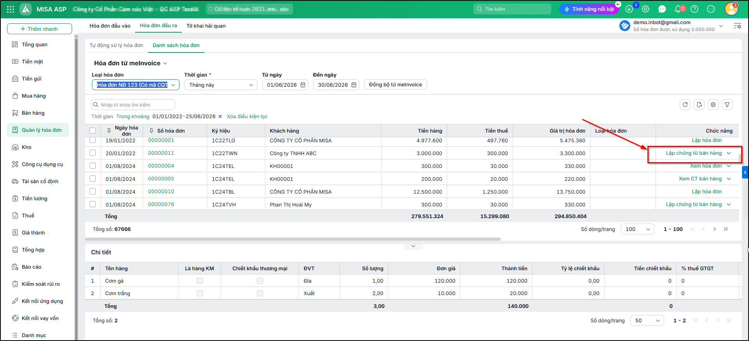
Task: Open the app grid launcher icon
Action: pos(11,9)
